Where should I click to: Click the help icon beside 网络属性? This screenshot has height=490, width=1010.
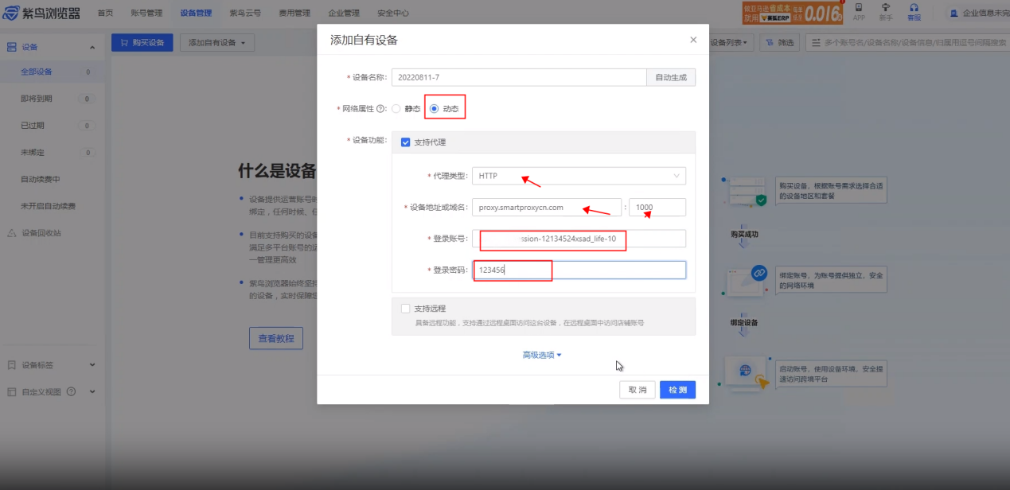tap(381, 109)
